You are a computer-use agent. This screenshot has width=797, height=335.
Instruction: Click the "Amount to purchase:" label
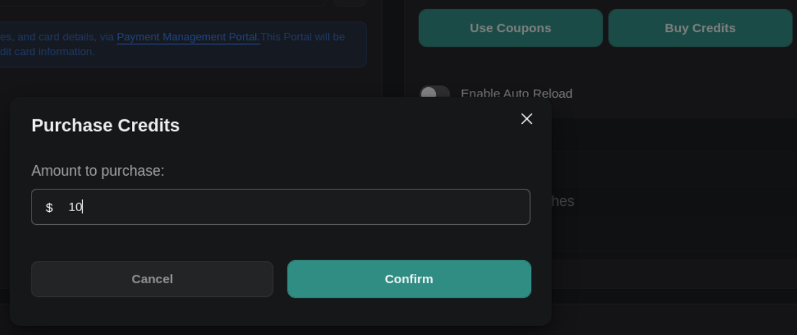point(98,171)
